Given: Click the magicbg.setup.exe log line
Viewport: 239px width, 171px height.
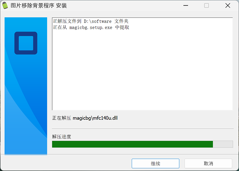Looking at the screenshot, I should pos(91,27).
